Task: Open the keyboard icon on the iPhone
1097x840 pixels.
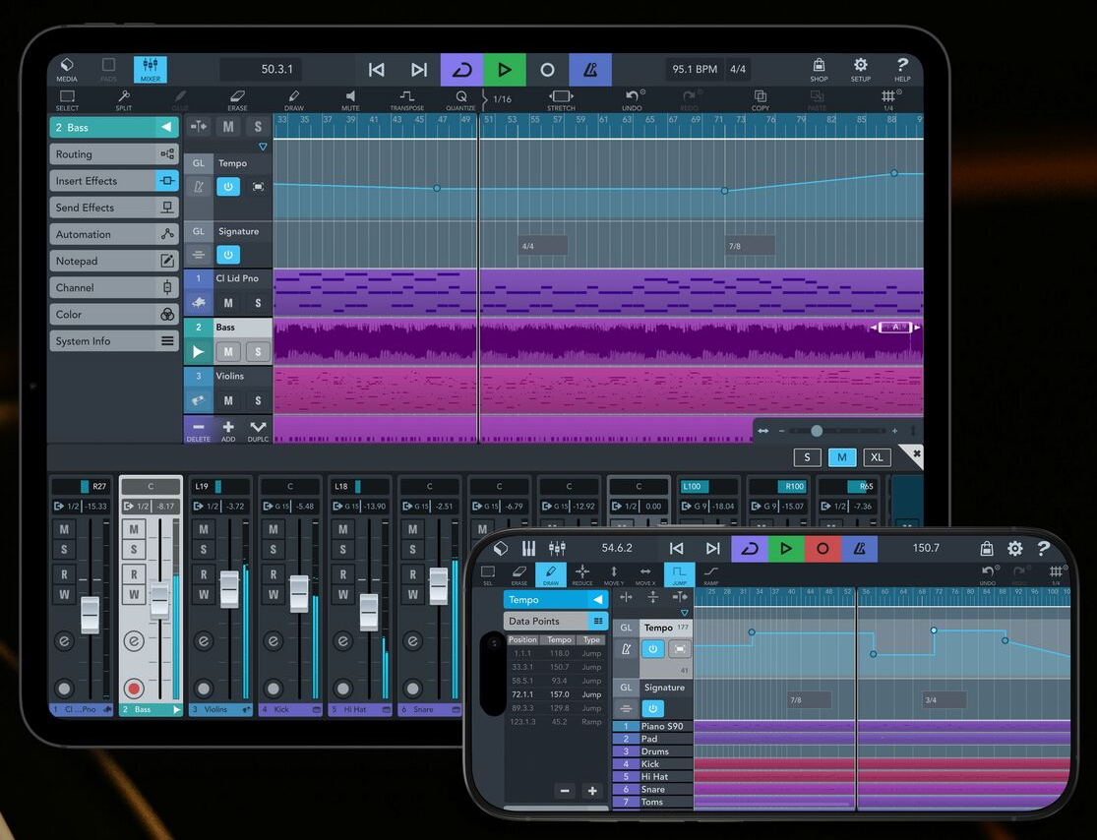Action: click(528, 548)
